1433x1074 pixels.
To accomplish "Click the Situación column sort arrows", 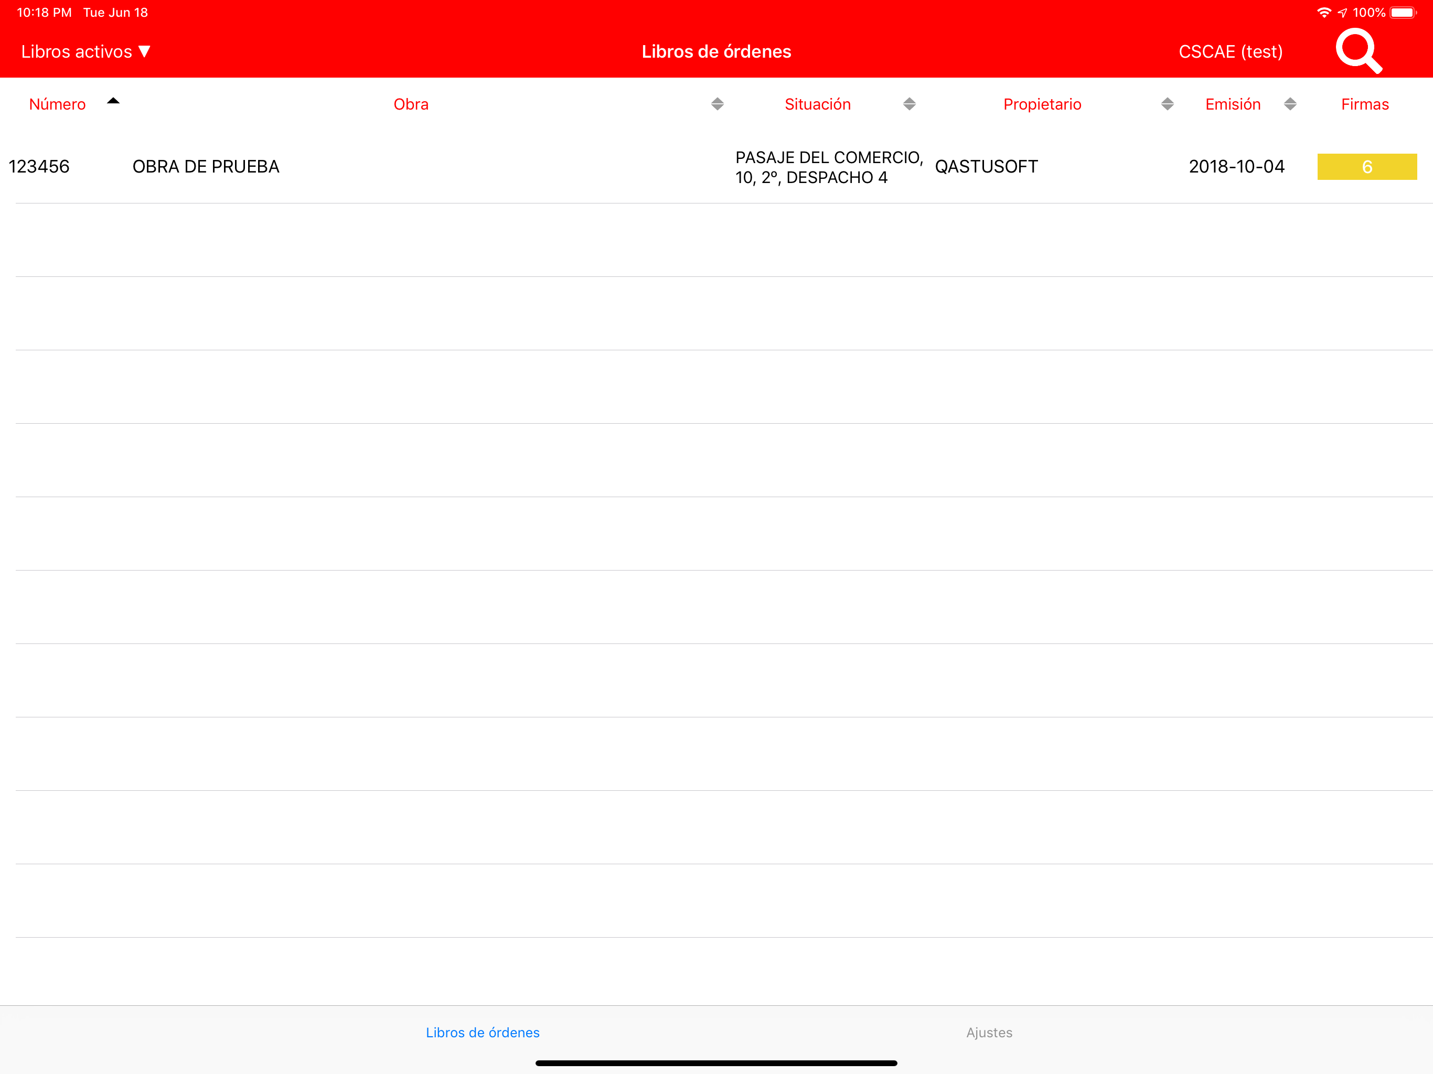I will coord(910,104).
